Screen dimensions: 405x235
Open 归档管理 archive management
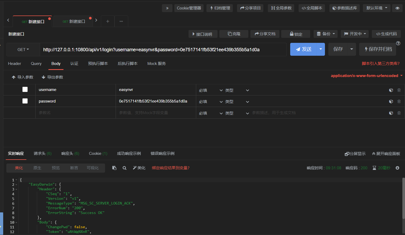click(x=220, y=8)
